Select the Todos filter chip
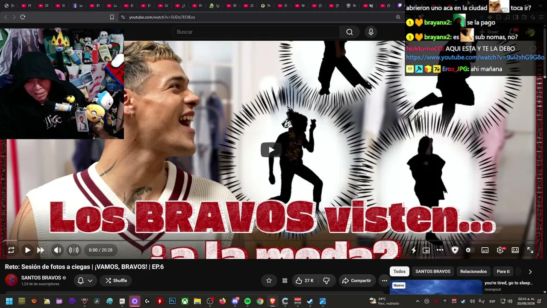The width and height of the screenshot is (547, 308). point(400,272)
